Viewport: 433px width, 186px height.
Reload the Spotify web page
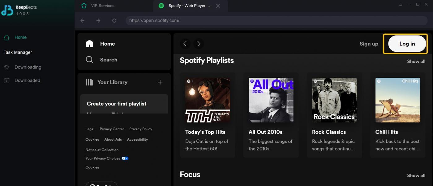[x=114, y=20]
